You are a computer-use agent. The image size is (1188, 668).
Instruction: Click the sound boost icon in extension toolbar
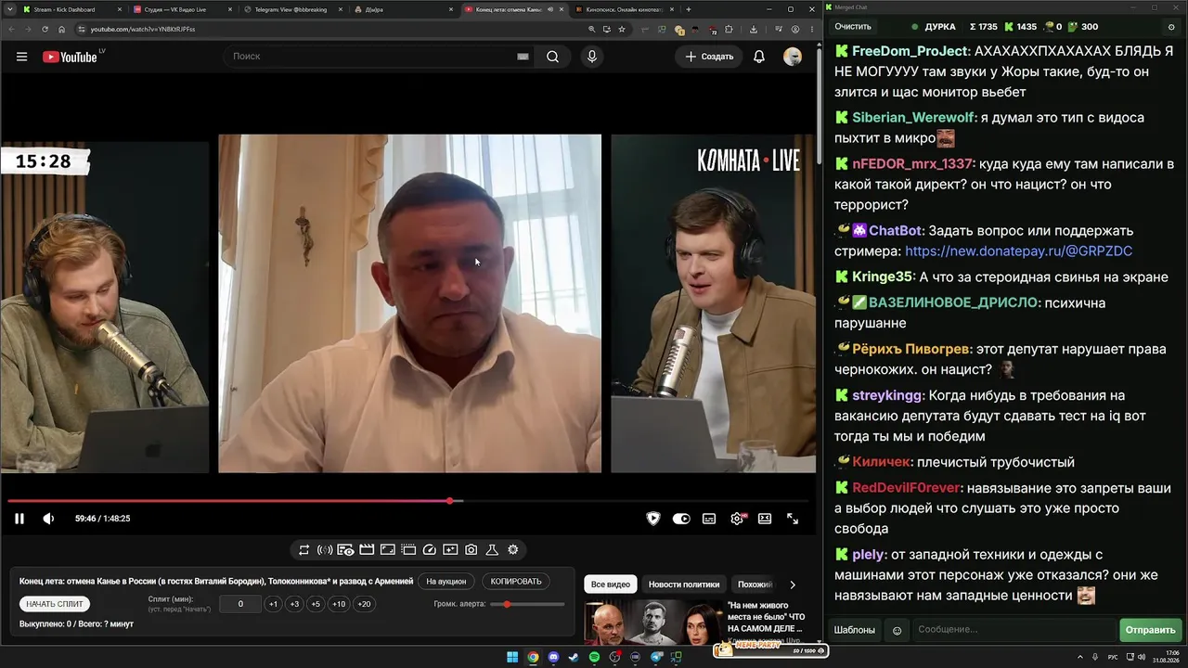coord(325,550)
